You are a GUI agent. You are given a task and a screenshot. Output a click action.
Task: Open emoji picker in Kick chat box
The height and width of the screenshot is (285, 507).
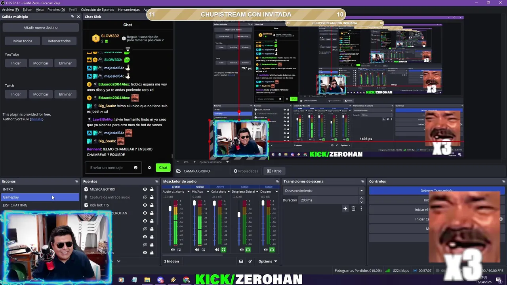tap(135, 167)
